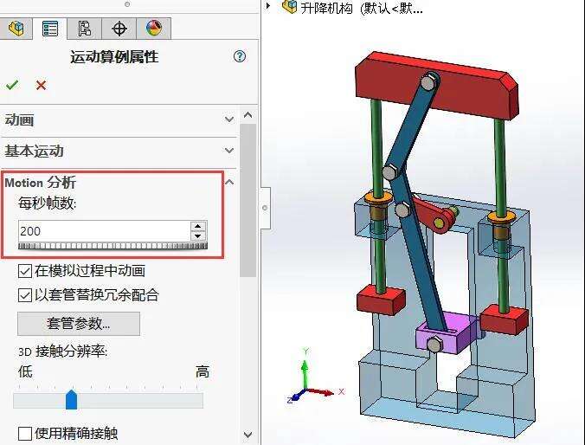The height and width of the screenshot is (445, 585).
Task: Click the 每秒帧数 input field showing 200
Action: pyautogui.click(x=105, y=231)
